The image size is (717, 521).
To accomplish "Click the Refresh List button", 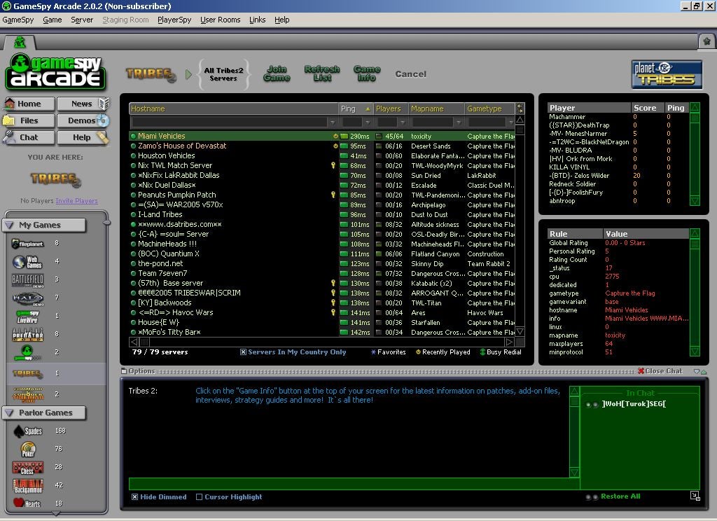I will [x=322, y=74].
